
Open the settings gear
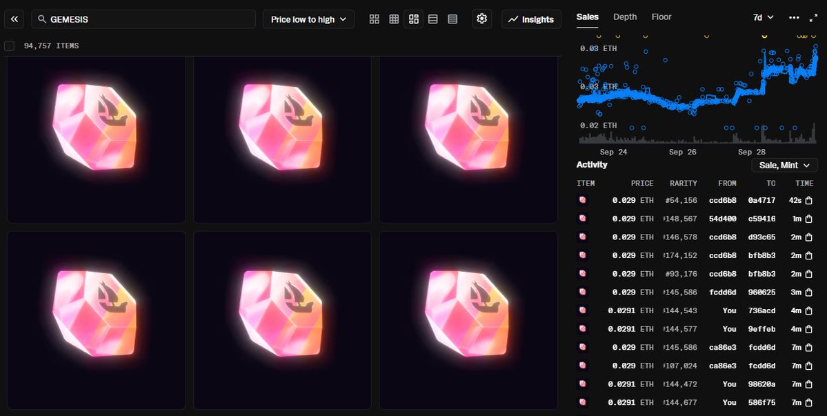click(481, 19)
